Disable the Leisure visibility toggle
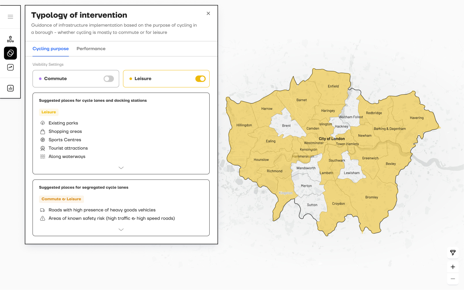Image resolution: width=464 pixels, height=290 pixels. pyautogui.click(x=200, y=79)
